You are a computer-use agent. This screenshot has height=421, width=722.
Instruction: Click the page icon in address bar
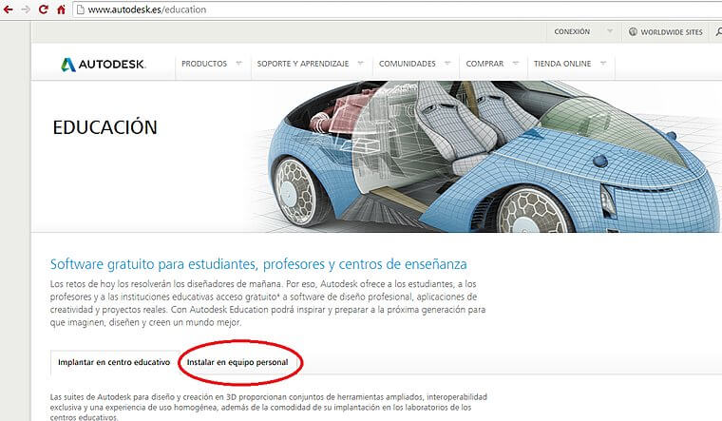tap(81, 10)
